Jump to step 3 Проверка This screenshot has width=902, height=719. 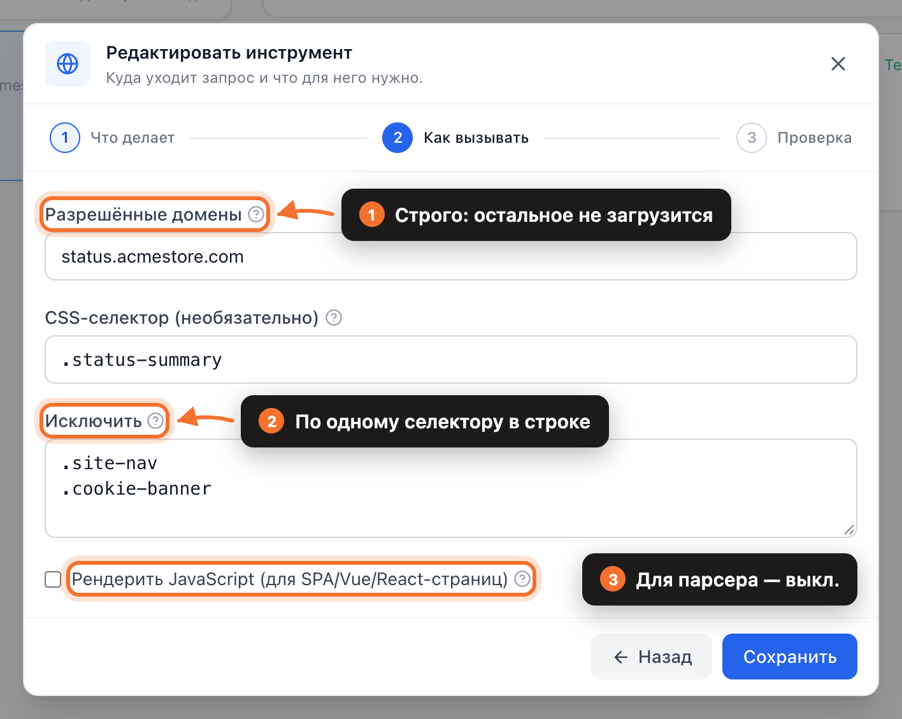[x=794, y=138]
